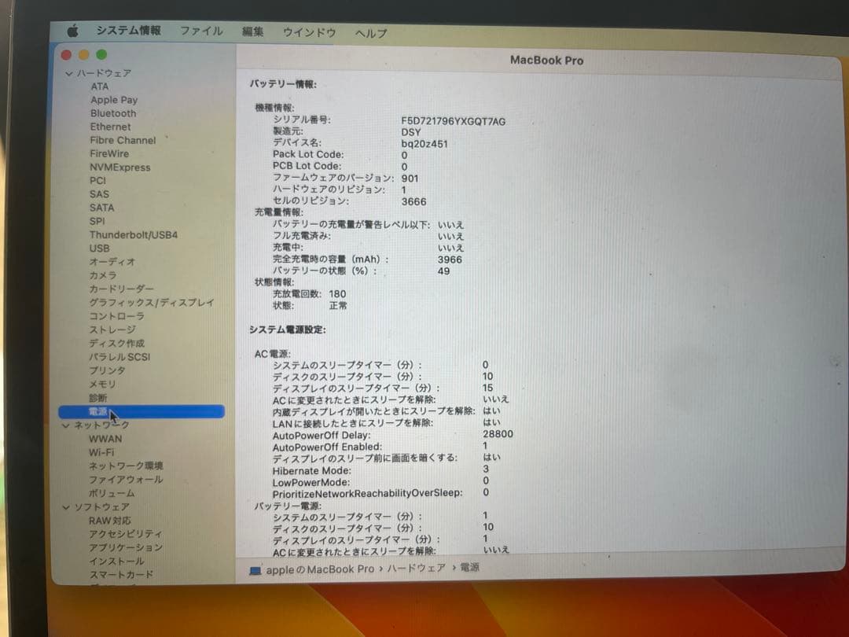The image size is (849, 637).
Task: Select パラレルSCSI in the sidebar
Action: pyautogui.click(x=119, y=358)
